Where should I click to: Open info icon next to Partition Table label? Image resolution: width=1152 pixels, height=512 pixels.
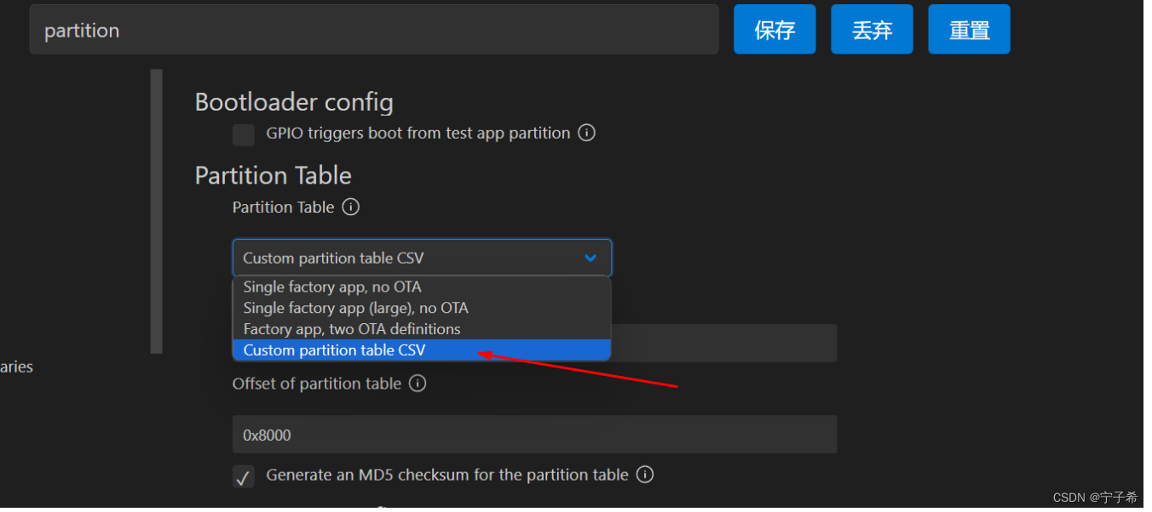pos(351,207)
